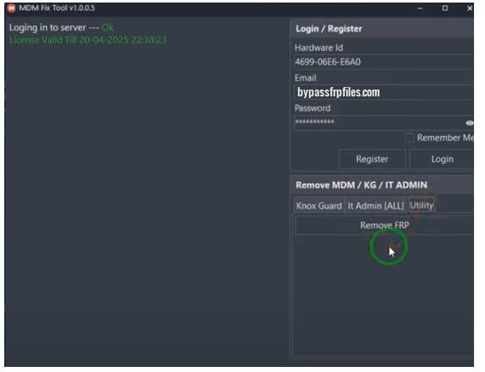Toggle password visibility eye icon

pos(469,123)
